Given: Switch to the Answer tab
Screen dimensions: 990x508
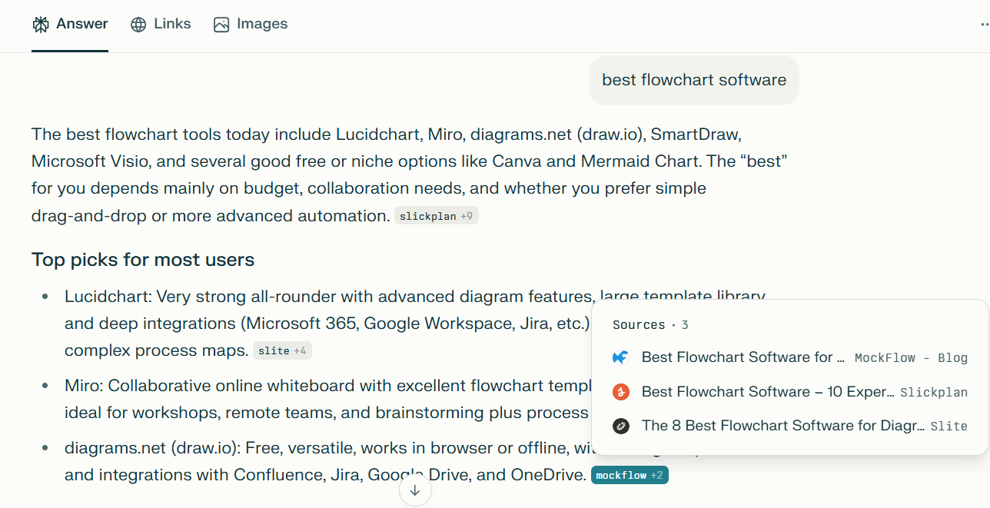Looking at the screenshot, I should pyautogui.click(x=70, y=25).
